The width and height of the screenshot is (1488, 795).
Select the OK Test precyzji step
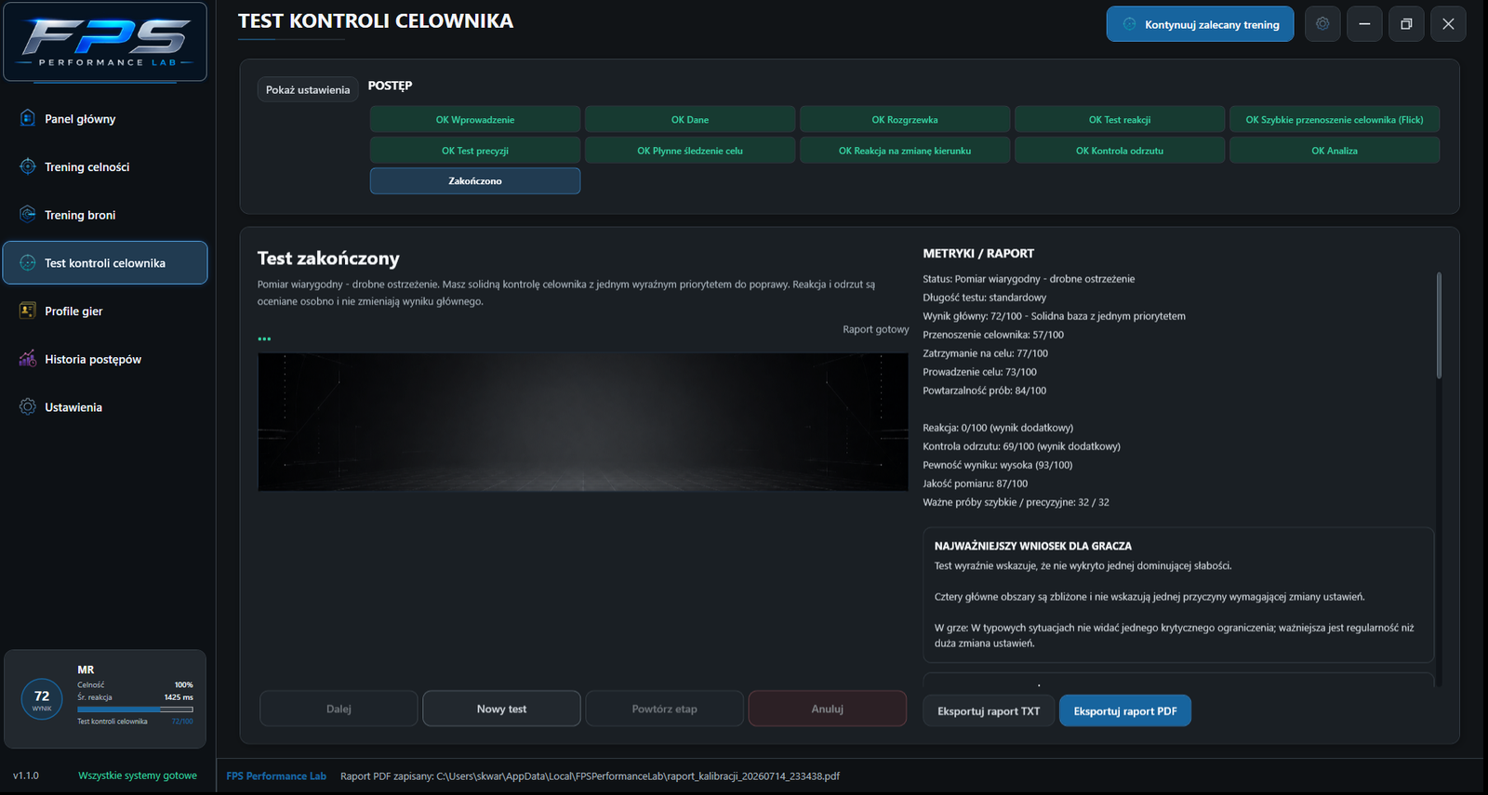[475, 150]
